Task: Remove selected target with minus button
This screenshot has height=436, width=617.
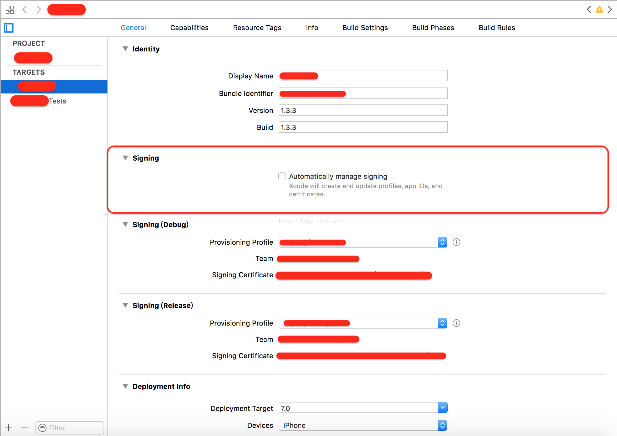Action: pos(24,428)
